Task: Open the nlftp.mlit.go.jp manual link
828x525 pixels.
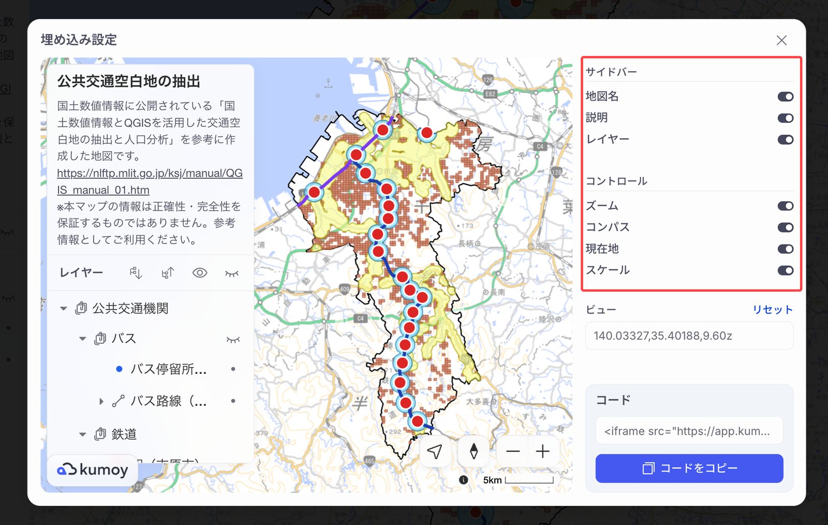Action: (150, 181)
